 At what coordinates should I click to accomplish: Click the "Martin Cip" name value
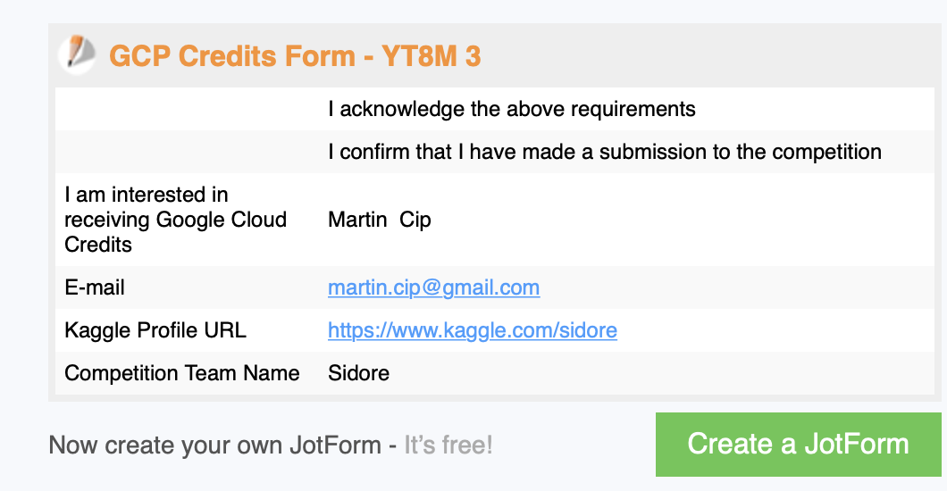point(380,220)
